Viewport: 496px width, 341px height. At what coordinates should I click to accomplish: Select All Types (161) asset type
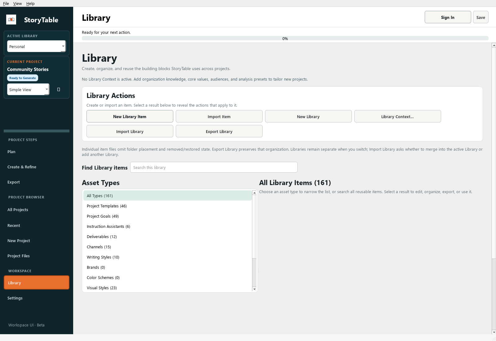coord(167,196)
